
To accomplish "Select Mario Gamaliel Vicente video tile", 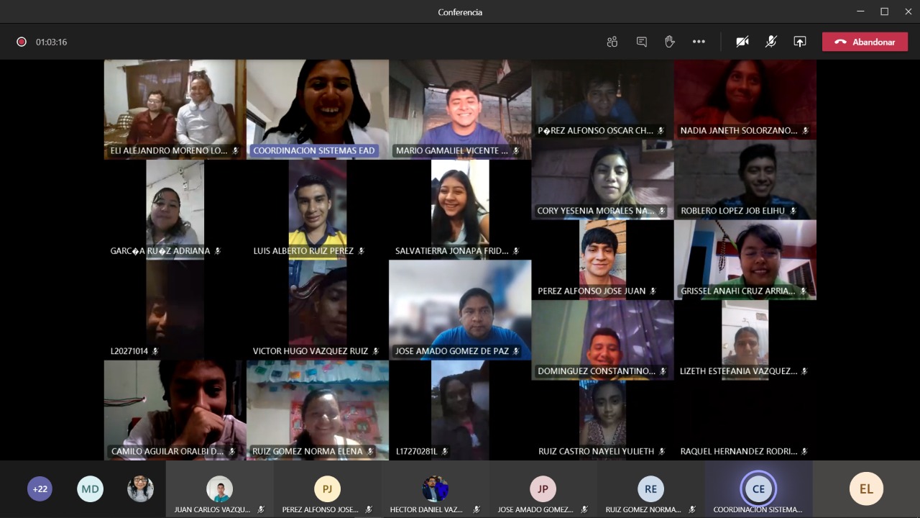I will coord(460,109).
